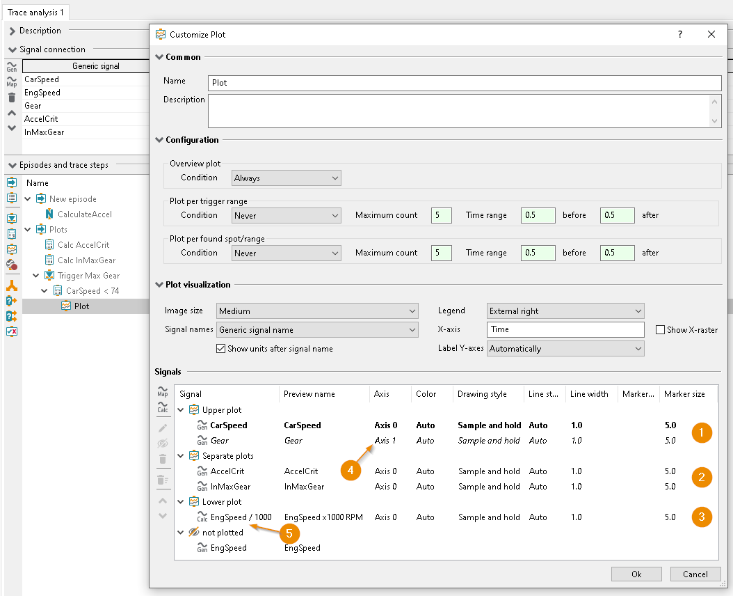Click the check-and-X icon in Episodes toolbar
This screenshot has width=733, height=596.
tap(12, 331)
